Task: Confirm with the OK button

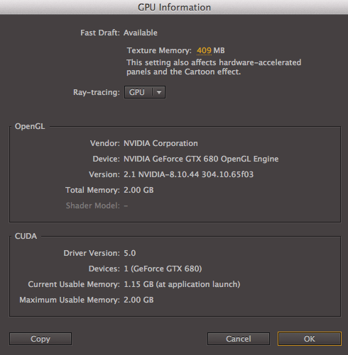Action: tap(310, 339)
